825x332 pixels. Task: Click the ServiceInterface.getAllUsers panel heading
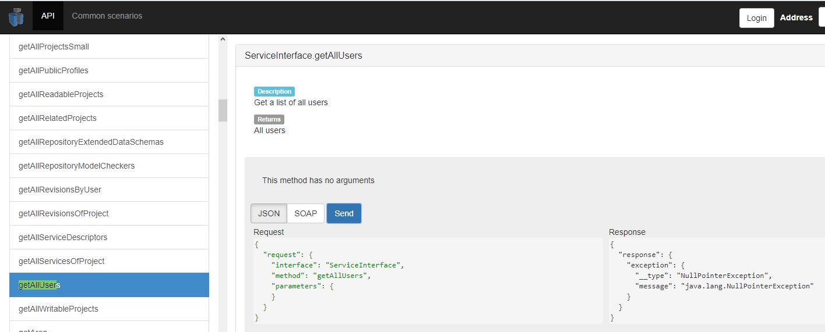point(530,56)
